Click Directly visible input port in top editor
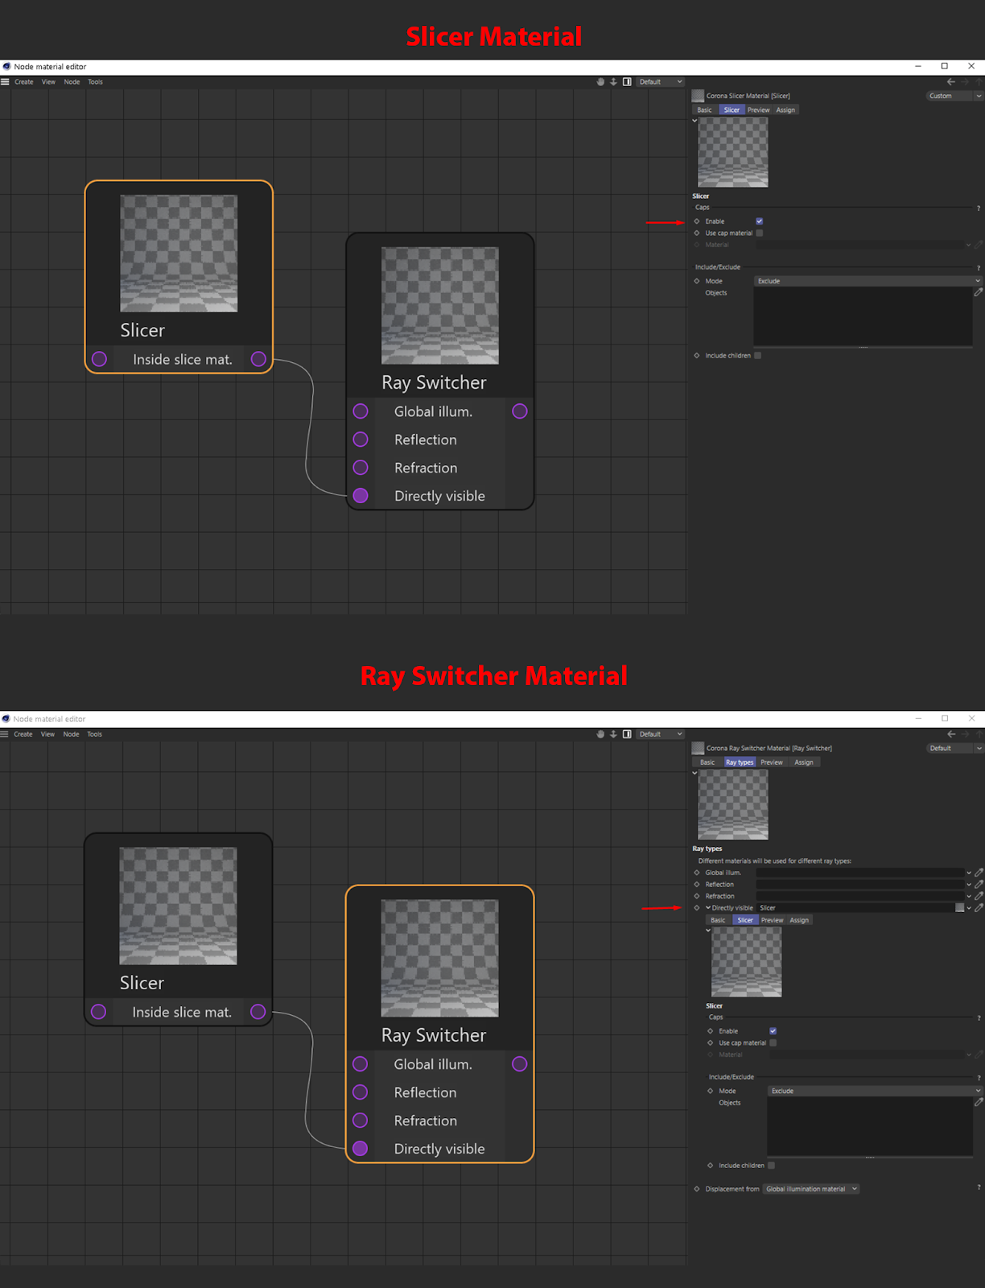 point(361,496)
